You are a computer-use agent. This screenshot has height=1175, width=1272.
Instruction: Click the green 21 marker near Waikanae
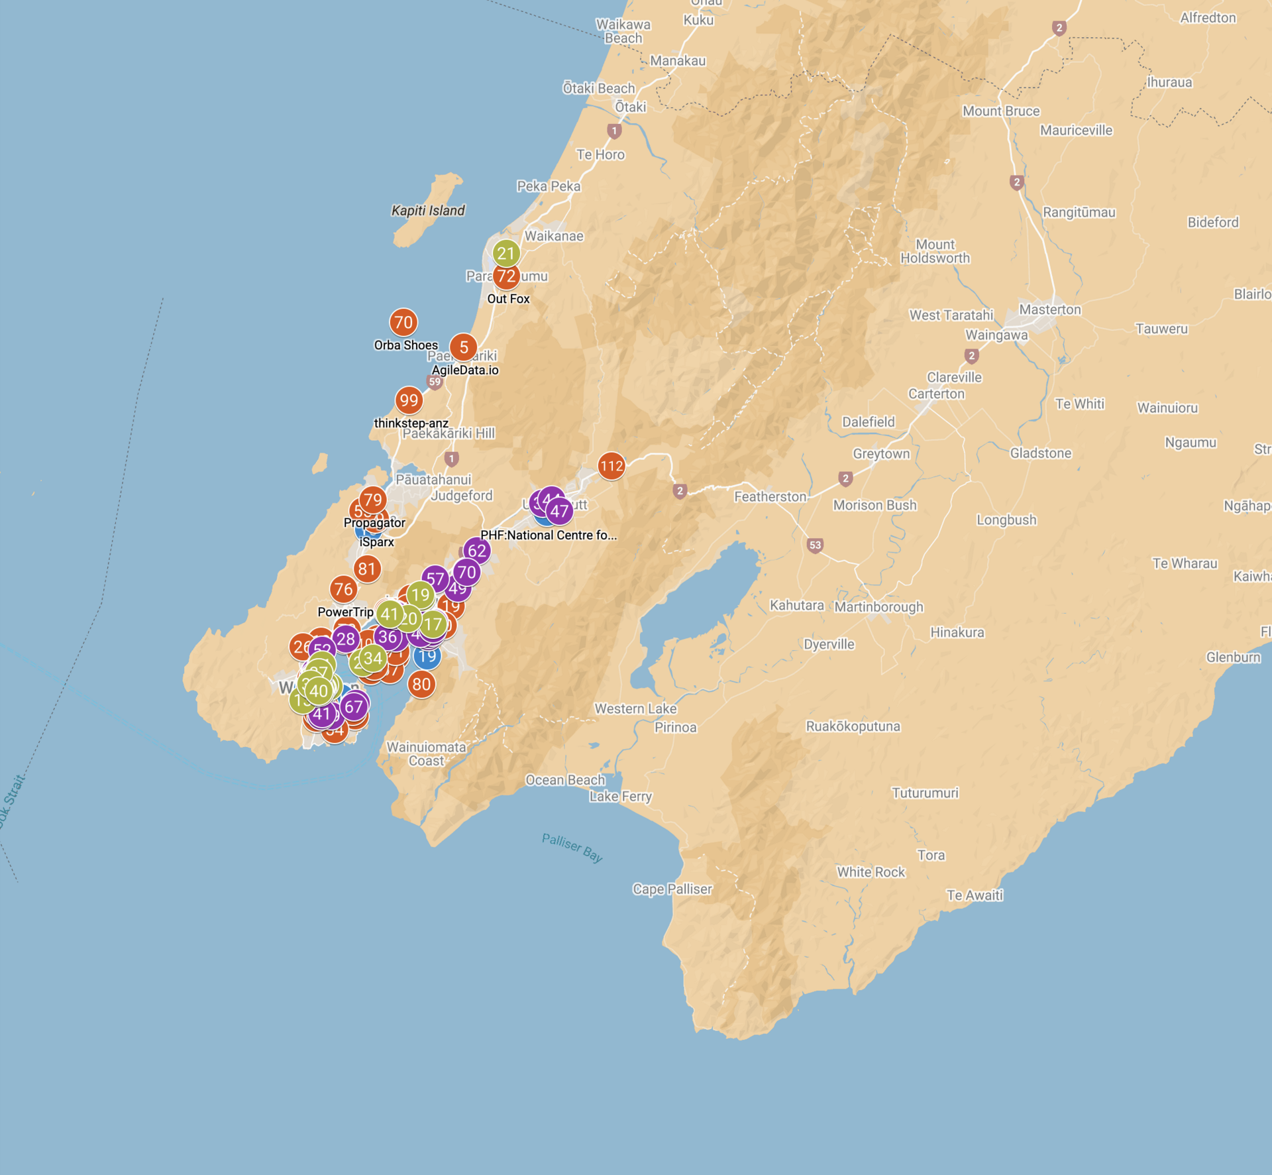click(x=506, y=253)
